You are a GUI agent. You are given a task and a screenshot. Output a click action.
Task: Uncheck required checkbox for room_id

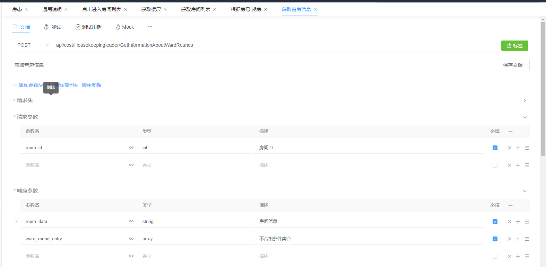[495, 148]
